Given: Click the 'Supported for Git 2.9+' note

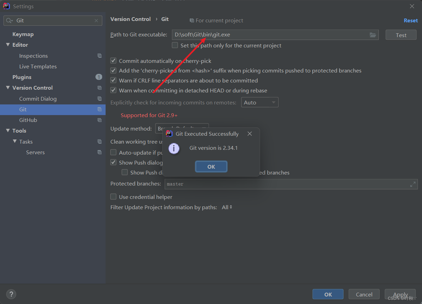Looking at the screenshot, I should tap(149, 115).
